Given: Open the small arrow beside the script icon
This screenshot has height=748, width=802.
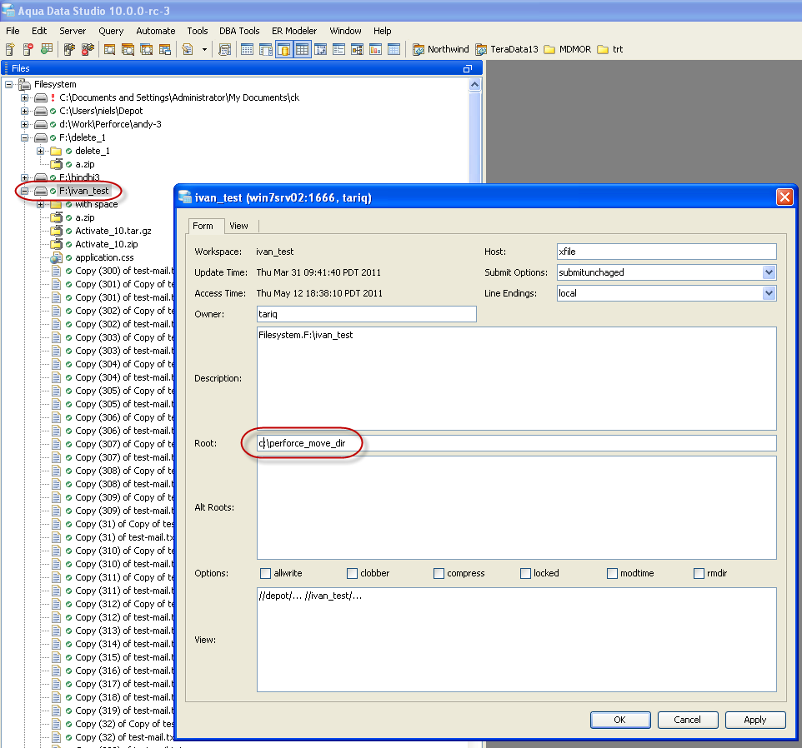Looking at the screenshot, I should (x=204, y=49).
